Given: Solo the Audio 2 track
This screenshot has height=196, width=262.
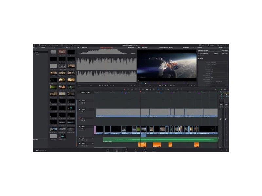Looking at the screenshot, I should point(84,146).
